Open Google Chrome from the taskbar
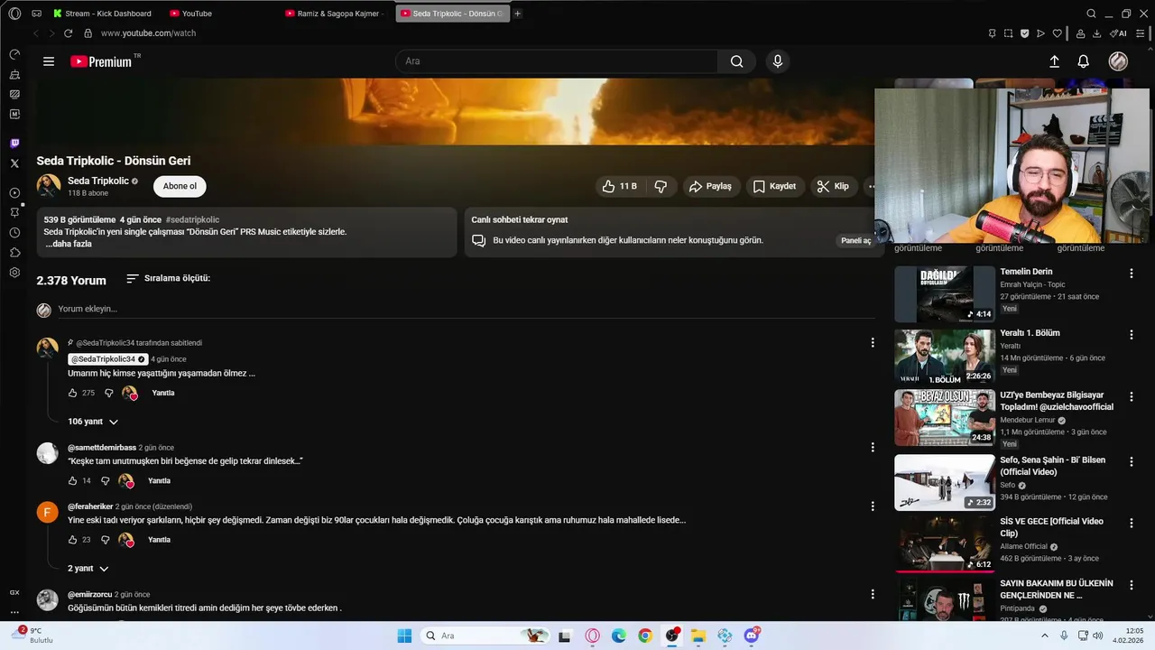Viewport: 1155px width, 650px height. click(644, 636)
